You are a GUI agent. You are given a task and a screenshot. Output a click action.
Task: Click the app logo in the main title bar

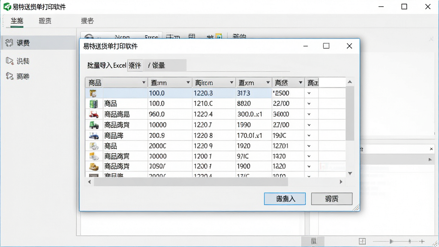click(7, 7)
